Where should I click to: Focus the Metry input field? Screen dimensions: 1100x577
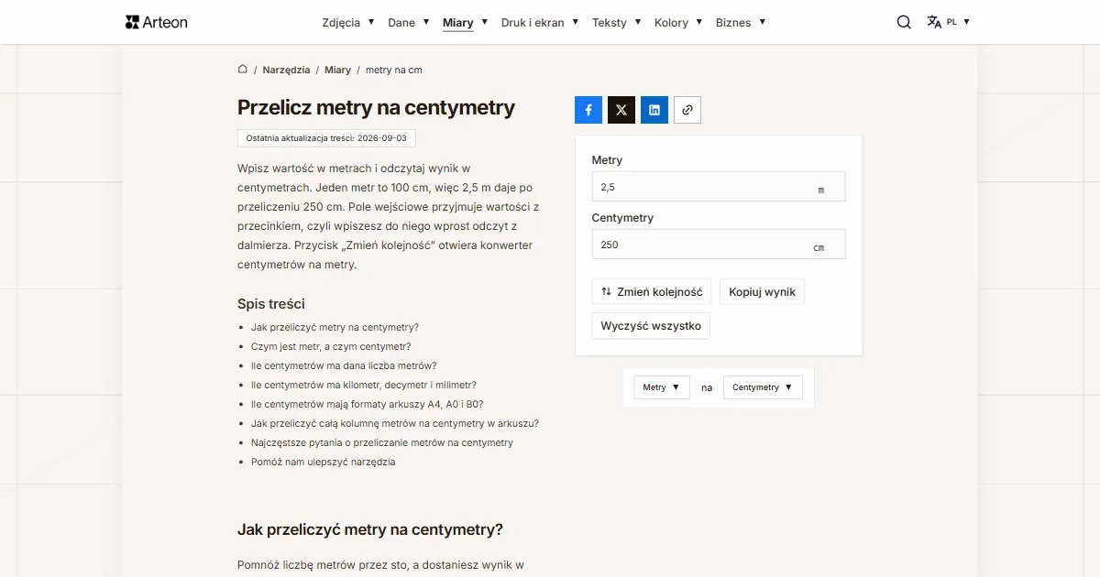tap(719, 187)
